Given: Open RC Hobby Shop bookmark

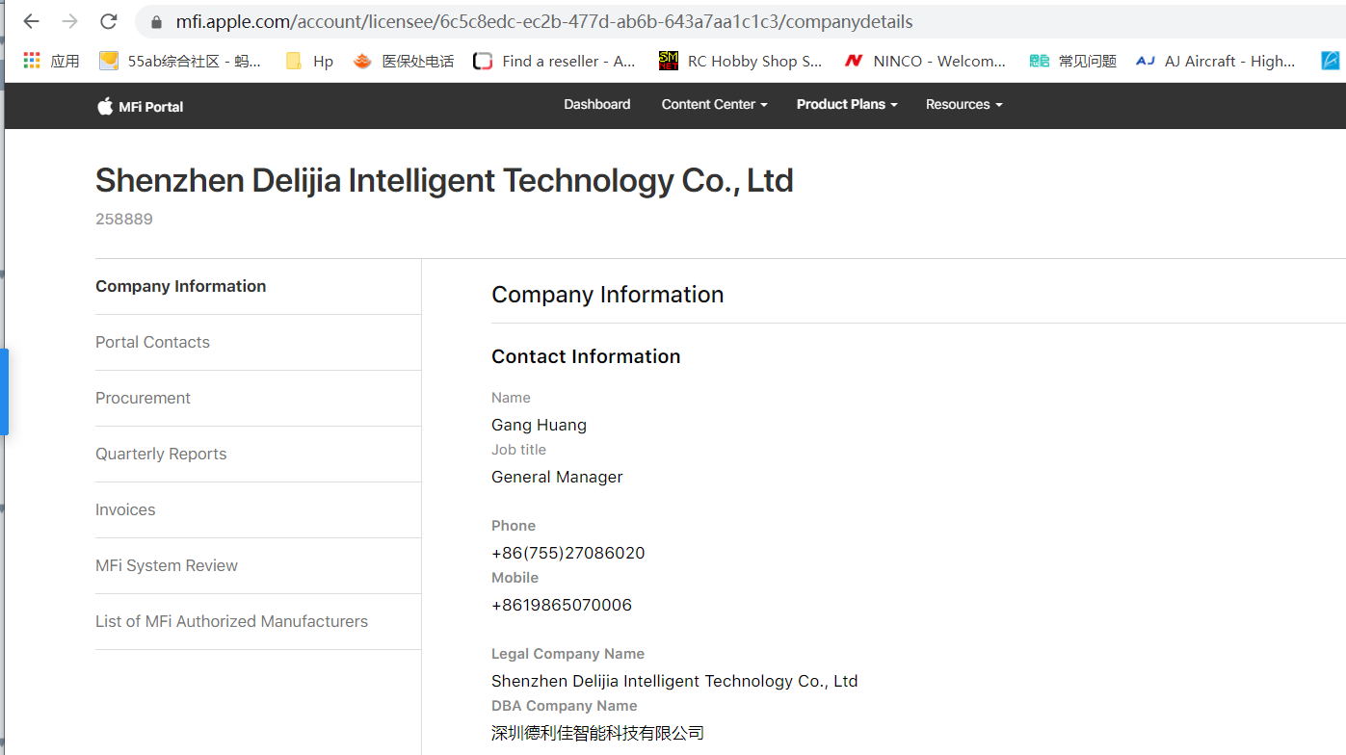Looking at the screenshot, I should (740, 61).
